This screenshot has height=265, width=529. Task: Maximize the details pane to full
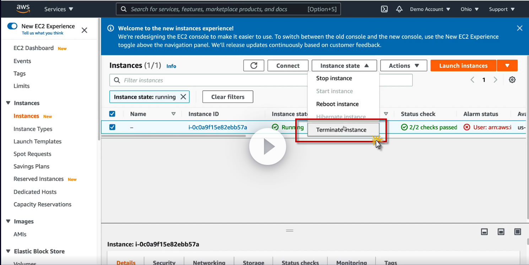click(518, 232)
